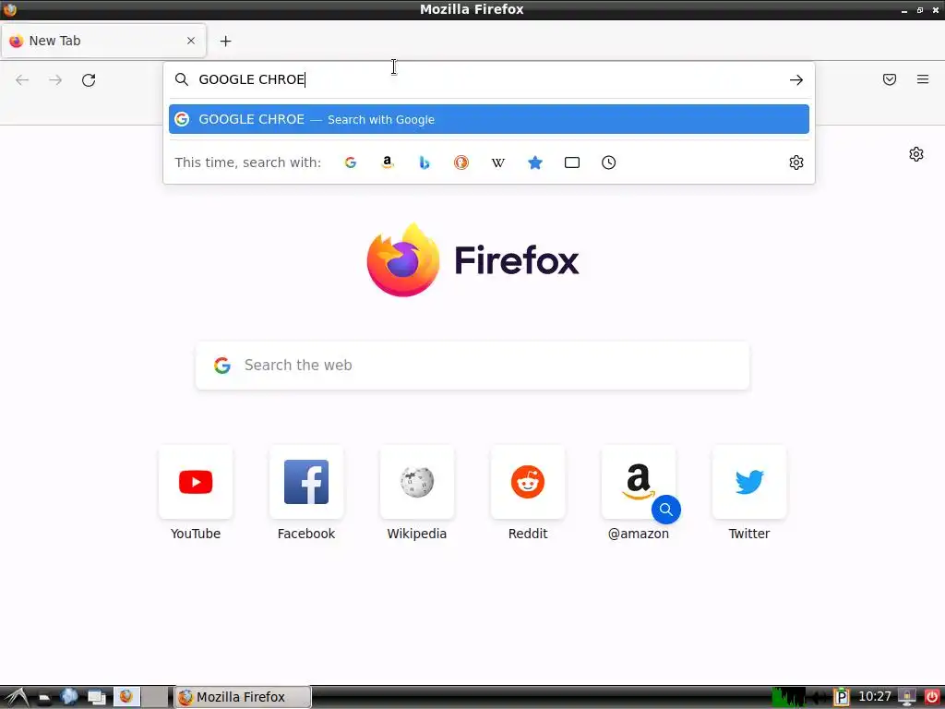
Task: Search with Bing one-off icon
Action: (x=425, y=162)
